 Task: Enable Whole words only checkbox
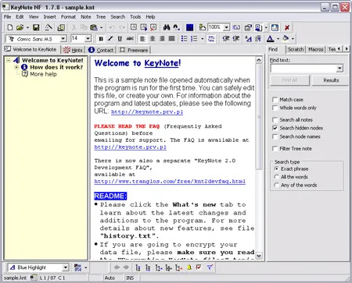[x=275, y=108]
